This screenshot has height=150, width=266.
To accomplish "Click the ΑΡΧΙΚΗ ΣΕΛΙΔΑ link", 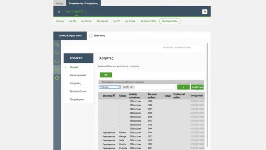I will [x=183, y=47].
